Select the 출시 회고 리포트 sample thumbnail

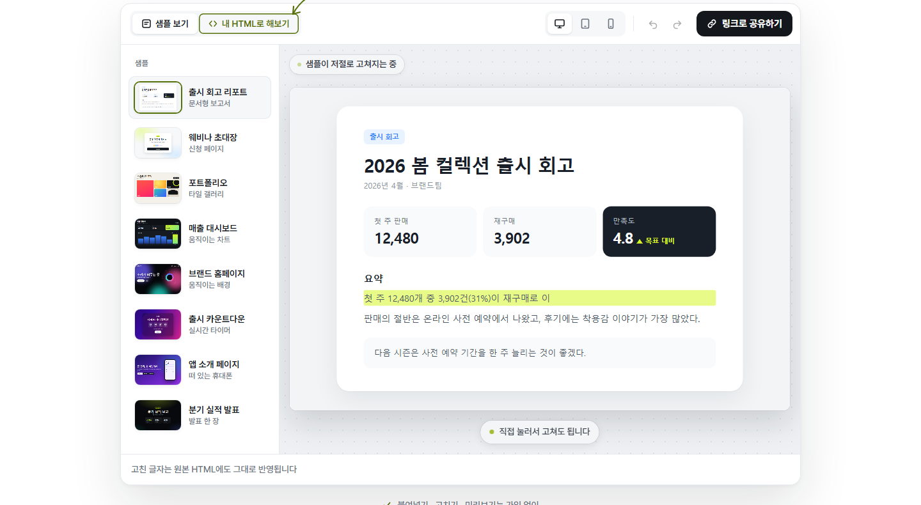[x=158, y=97]
